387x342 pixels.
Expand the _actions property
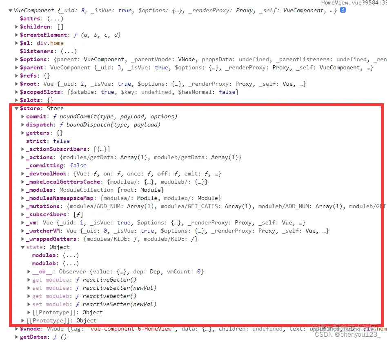tap(23, 157)
